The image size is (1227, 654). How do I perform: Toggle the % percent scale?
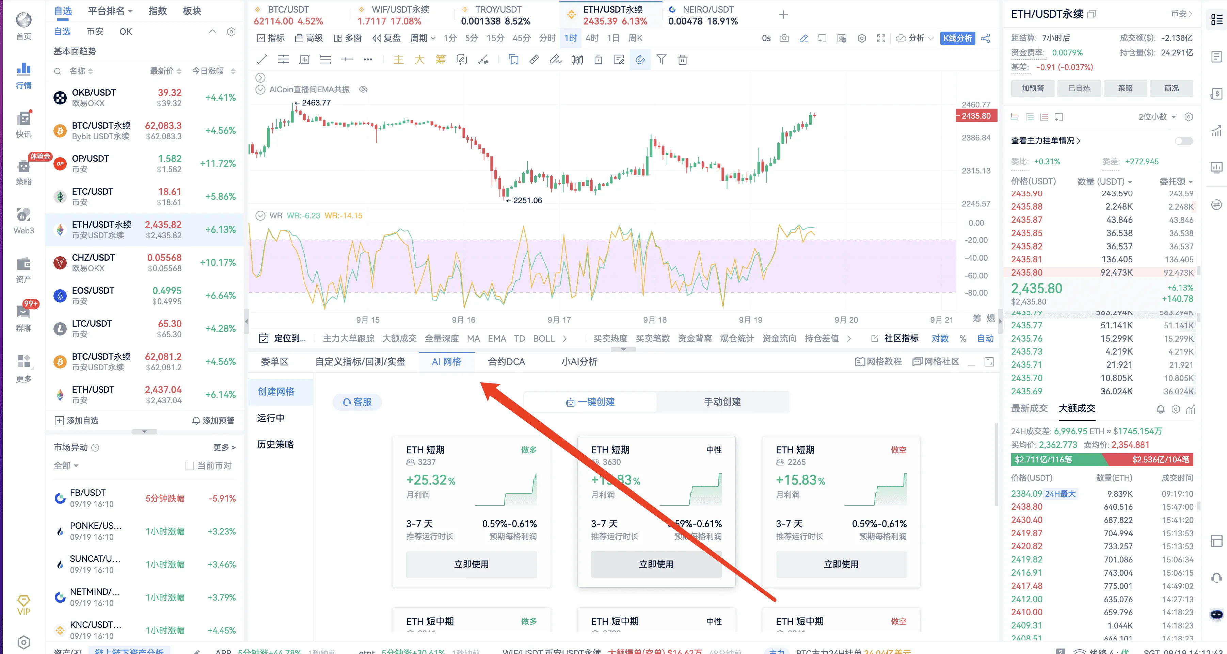click(963, 339)
